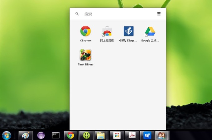Open the purple Eclipse sphere taskbar icon
Screen dimensions: 212x140
[41, 135]
